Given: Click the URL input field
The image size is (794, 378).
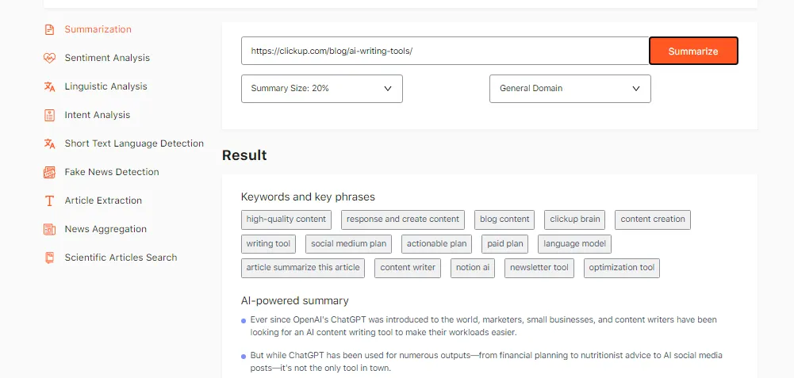Looking at the screenshot, I should point(445,51).
